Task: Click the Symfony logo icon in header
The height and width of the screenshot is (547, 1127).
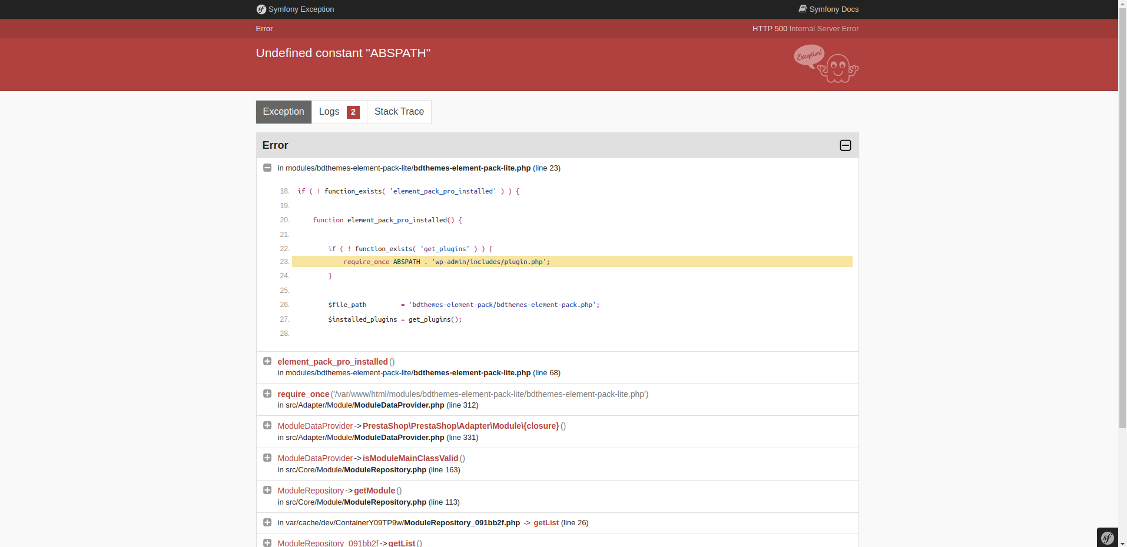Action: 261,9
